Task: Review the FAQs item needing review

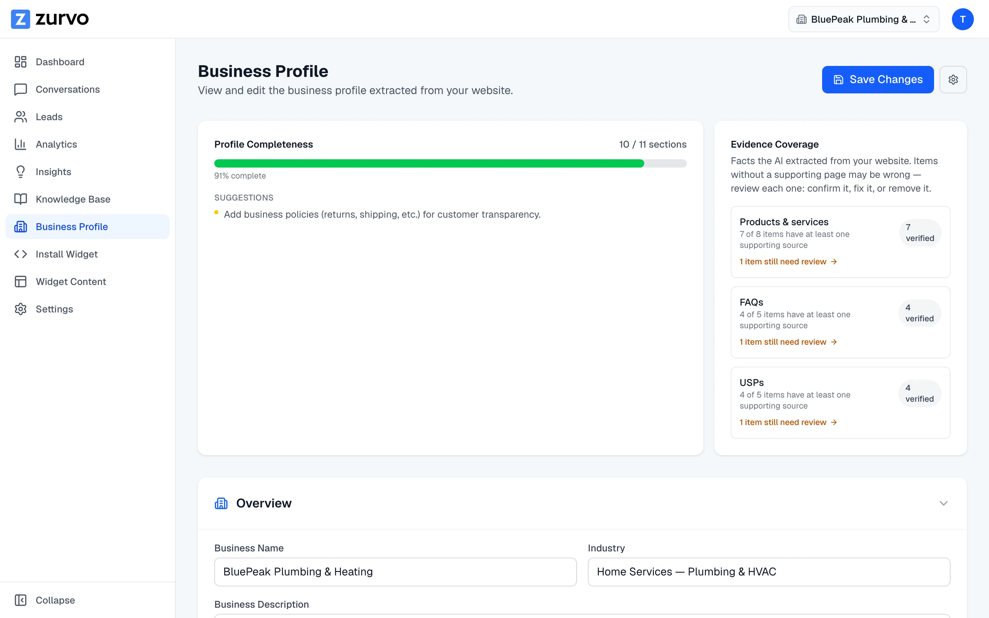Action: tap(788, 342)
